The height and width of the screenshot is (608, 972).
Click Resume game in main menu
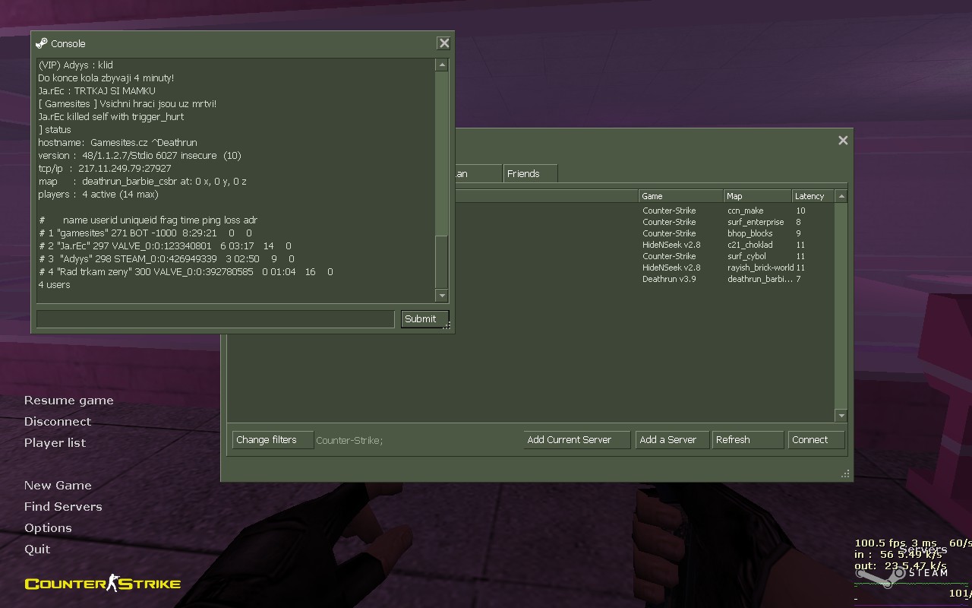(x=69, y=401)
